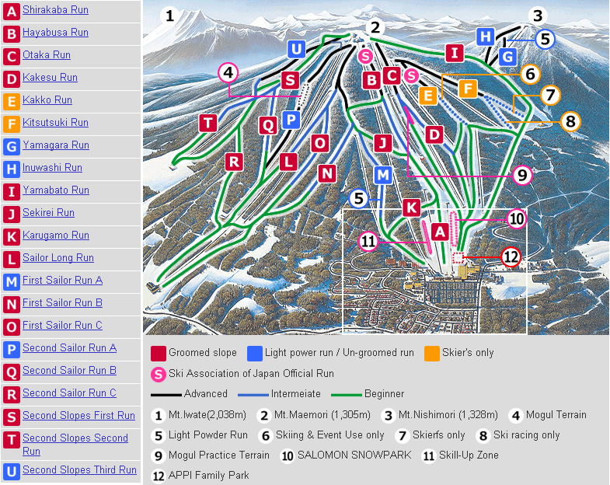Select the number 1 Mt. Iwate map marker
610x485 pixels.
click(169, 16)
